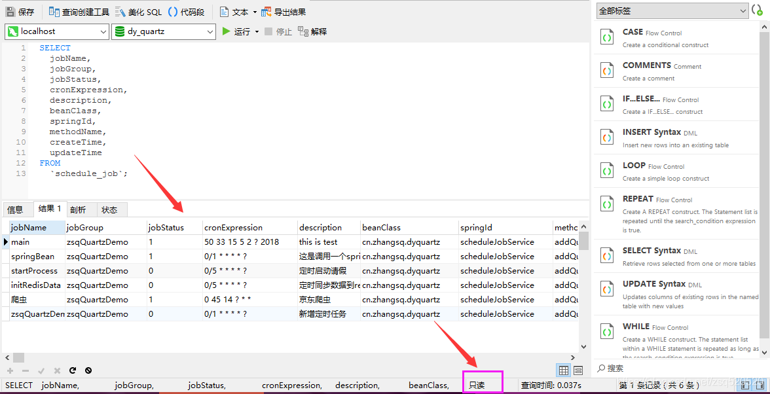Click the refresh icon below the result grid
770x394 pixels.
73,370
